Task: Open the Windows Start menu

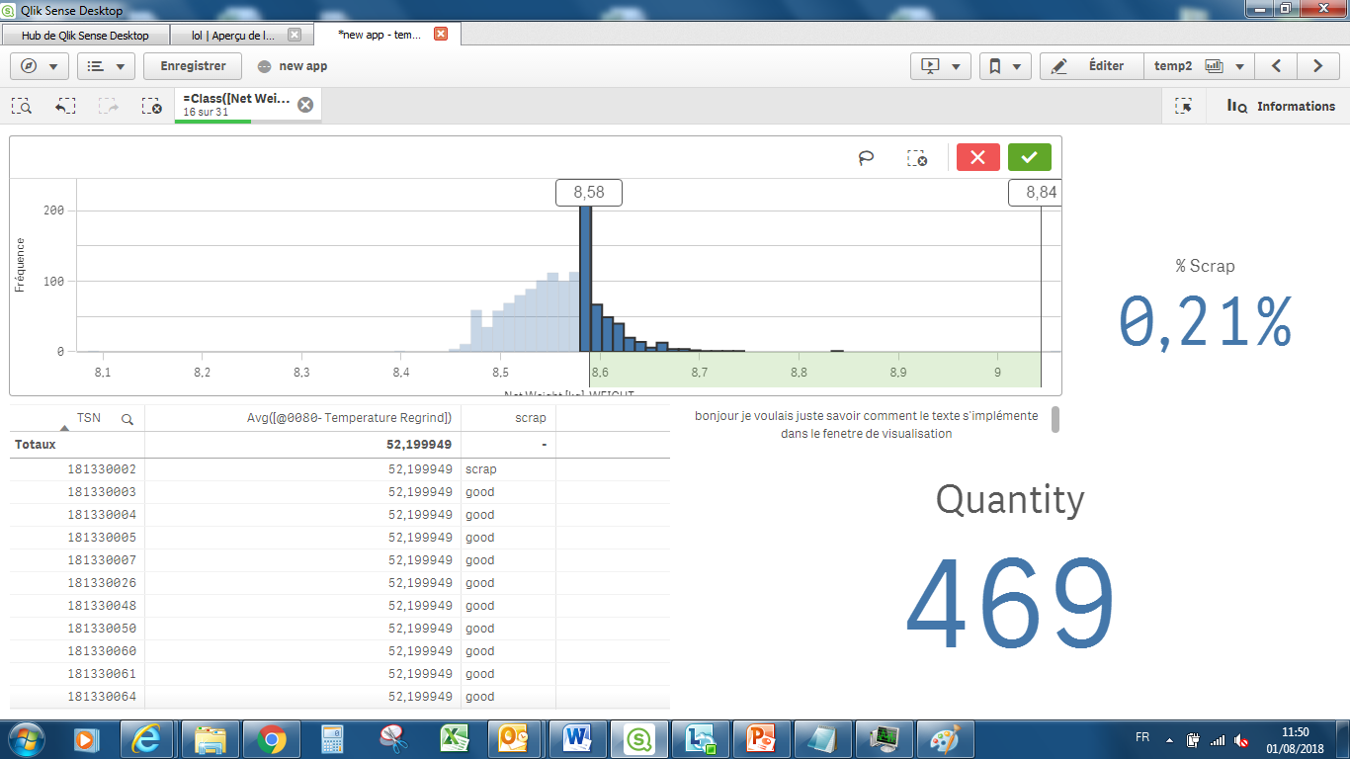Action: [24, 738]
